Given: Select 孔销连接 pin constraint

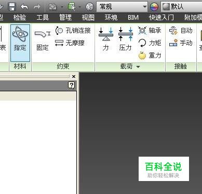Looking at the screenshot, I should pyautogui.click(x=73, y=31).
